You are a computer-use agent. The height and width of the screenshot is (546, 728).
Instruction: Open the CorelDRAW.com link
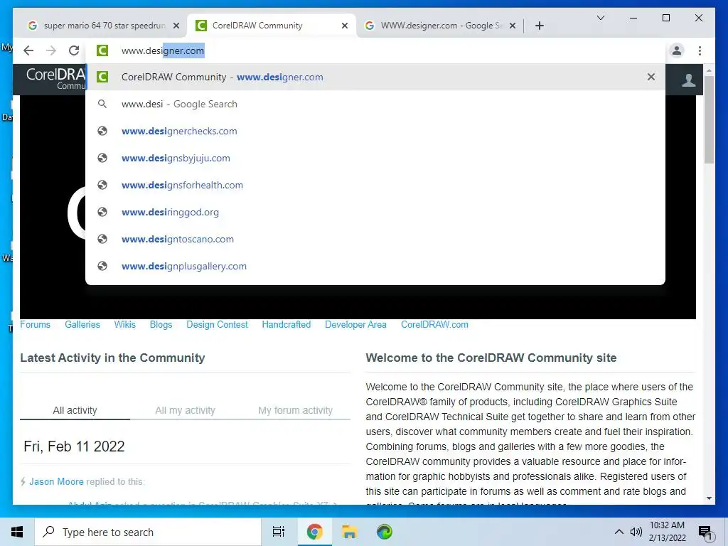pyautogui.click(x=434, y=324)
